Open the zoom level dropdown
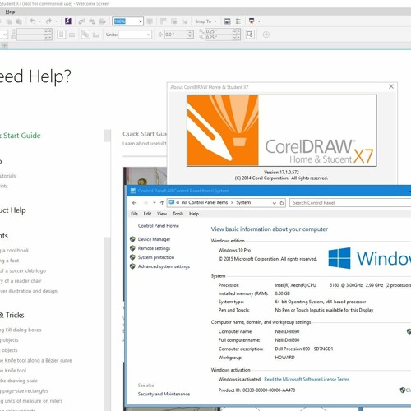Viewport: 411px width, 411px height. [x=141, y=21]
